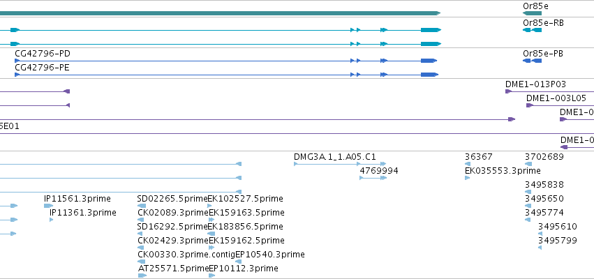Image resolution: width=594 pixels, height=279 pixels.
Task: Click the 3495610 label
Action: tap(558, 227)
